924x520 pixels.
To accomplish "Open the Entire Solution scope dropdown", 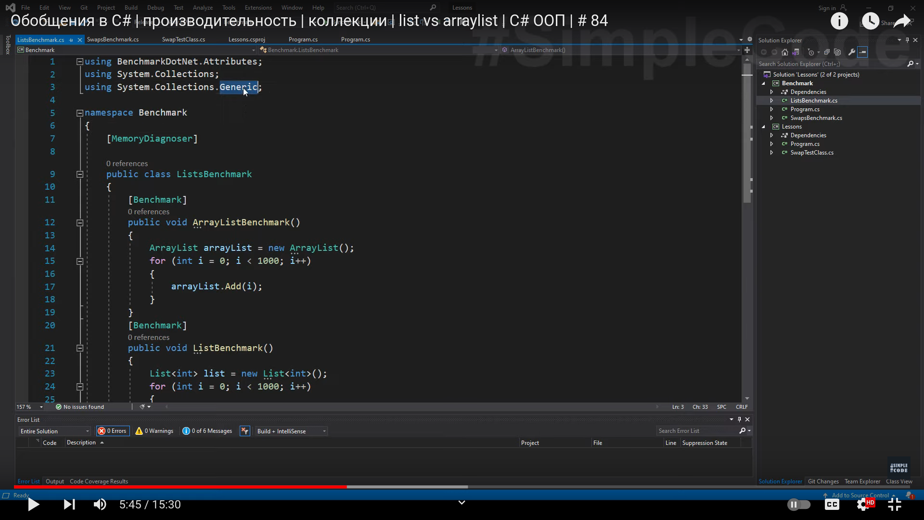I will [54, 431].
